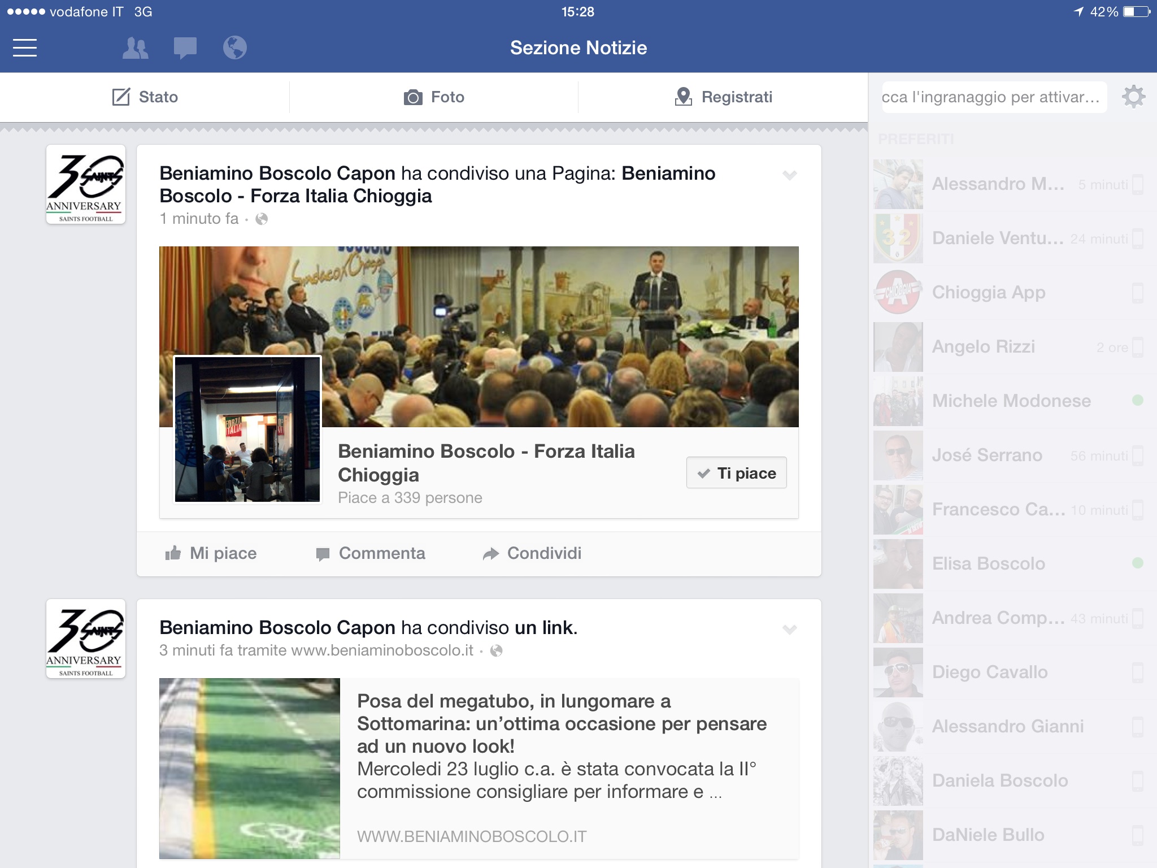Open Beniamino Boscolo Capon profile from first post

point(277,173)
